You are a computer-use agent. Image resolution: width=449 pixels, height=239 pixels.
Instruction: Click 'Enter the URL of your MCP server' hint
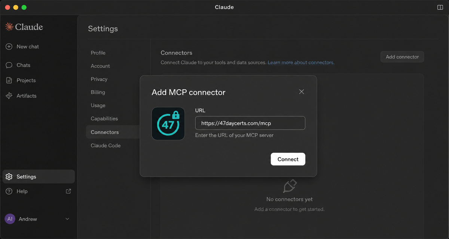pos(234,135)
